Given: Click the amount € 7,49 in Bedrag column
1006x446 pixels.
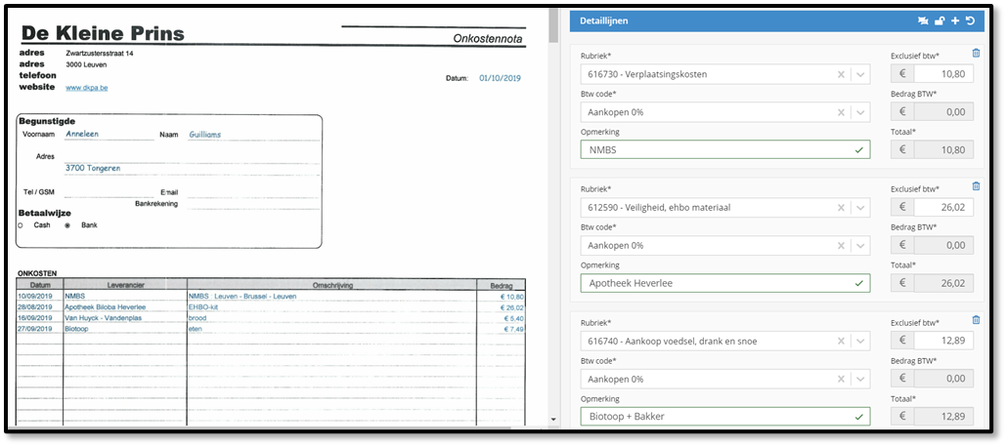Looking at the screenshot, I should coord(514,329).
